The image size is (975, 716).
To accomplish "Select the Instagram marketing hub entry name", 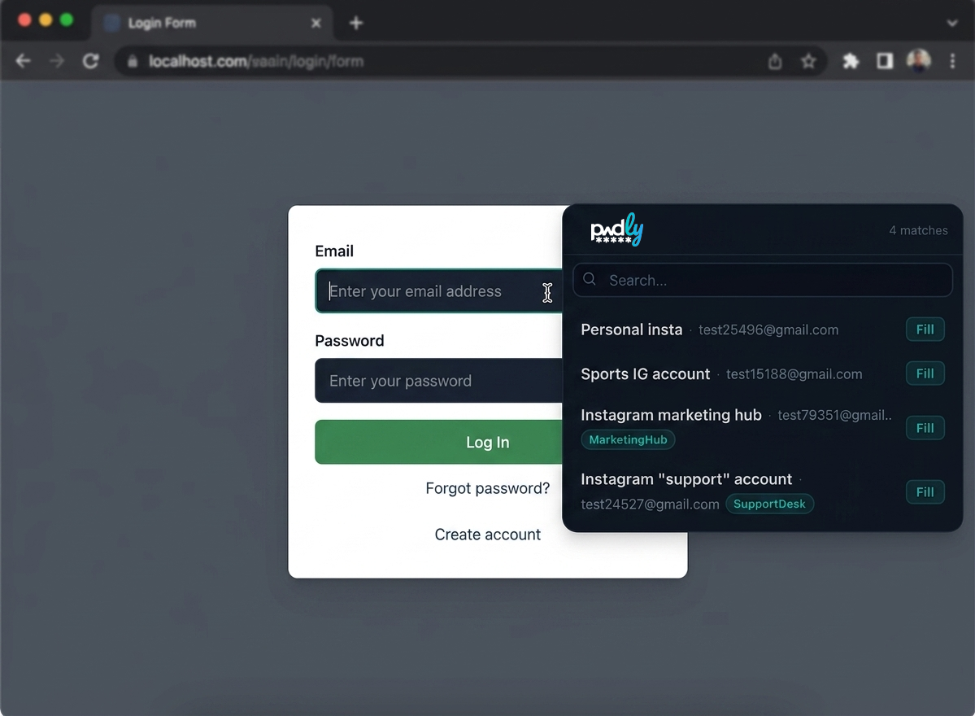I will 671,415.
